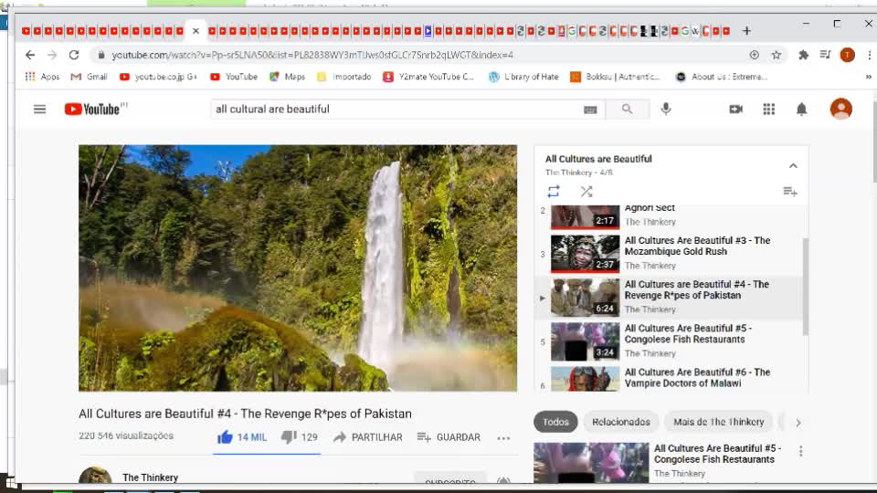The width and height of the screenshot is (877, 493).
Task: Save playlist with add-to-library icon
Action: click(789, 192)
